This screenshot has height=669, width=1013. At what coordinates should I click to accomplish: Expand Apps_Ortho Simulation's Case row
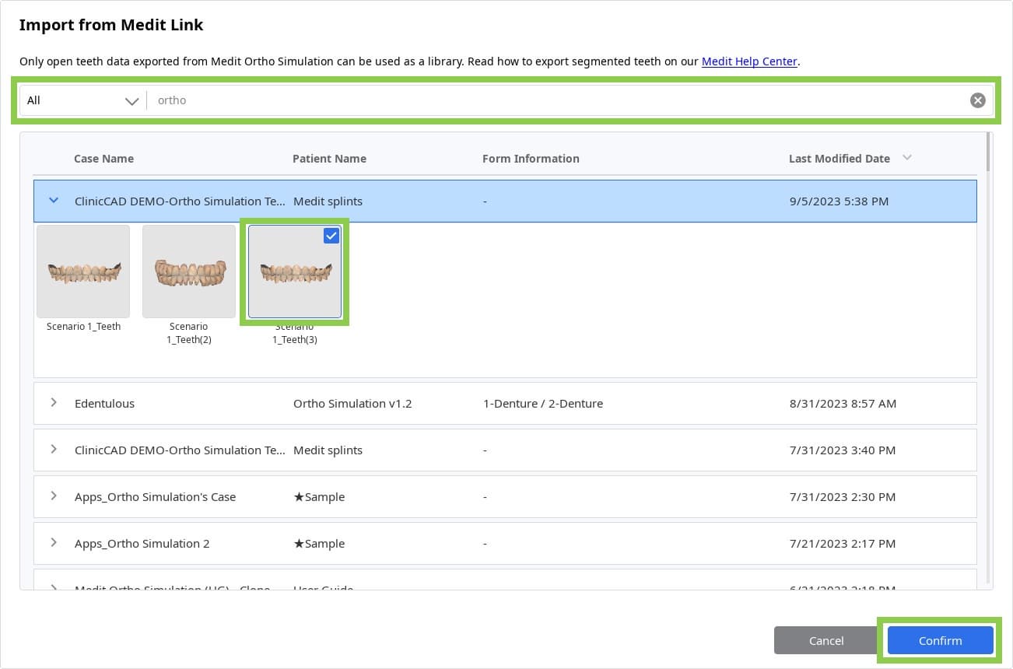pyautogui.click(x=54, y=496)
